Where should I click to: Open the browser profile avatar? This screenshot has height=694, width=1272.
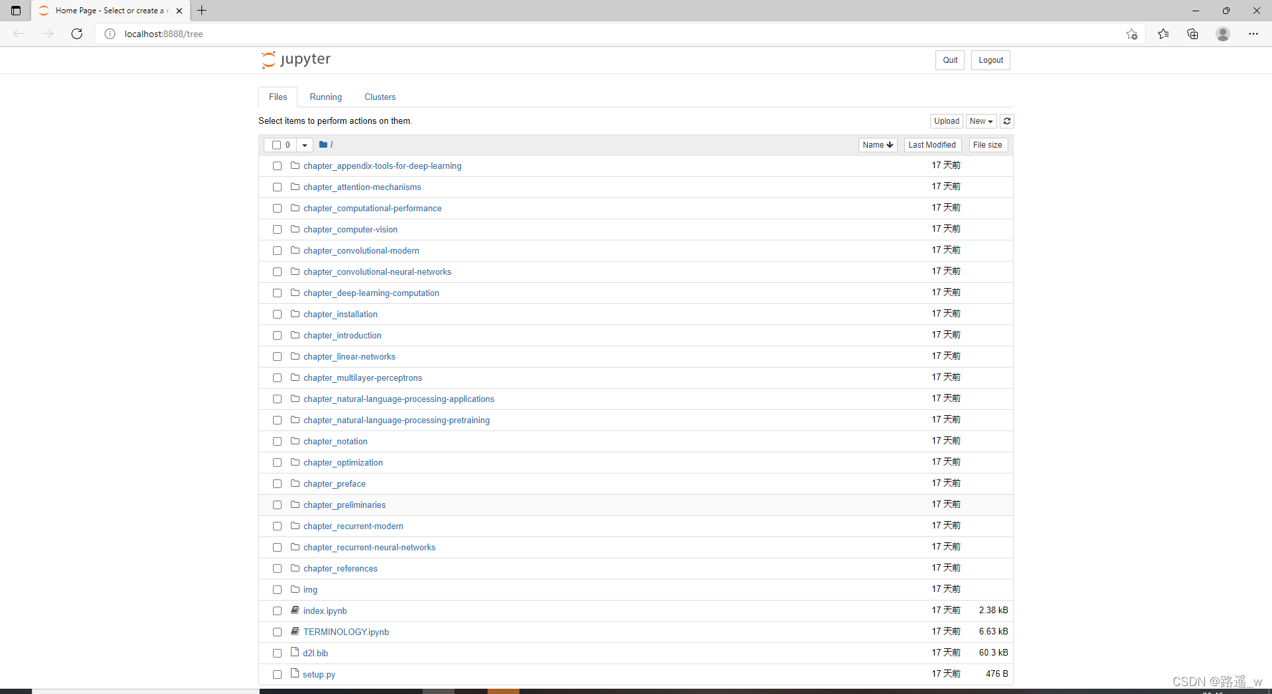point(1223,34)
